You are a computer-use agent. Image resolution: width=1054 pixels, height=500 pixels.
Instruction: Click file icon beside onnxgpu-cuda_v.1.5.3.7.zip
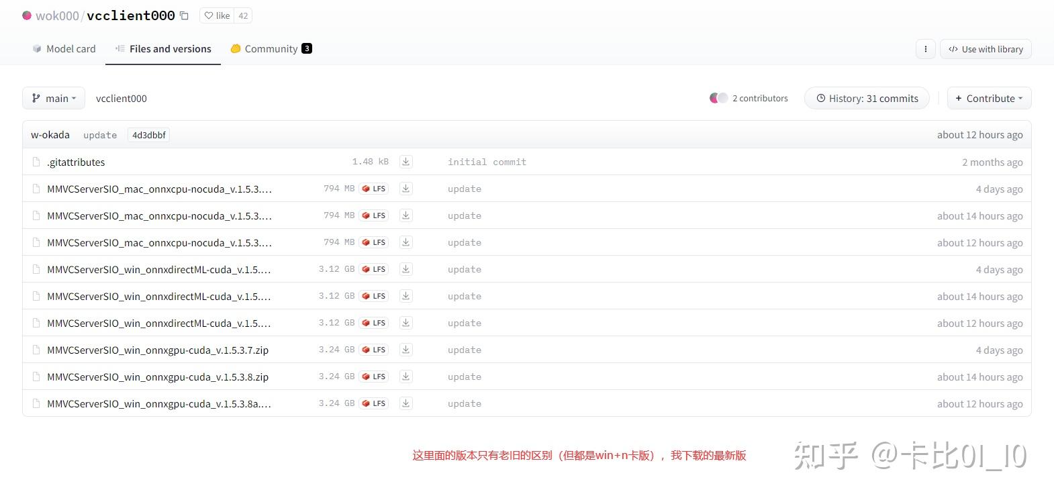36,350
